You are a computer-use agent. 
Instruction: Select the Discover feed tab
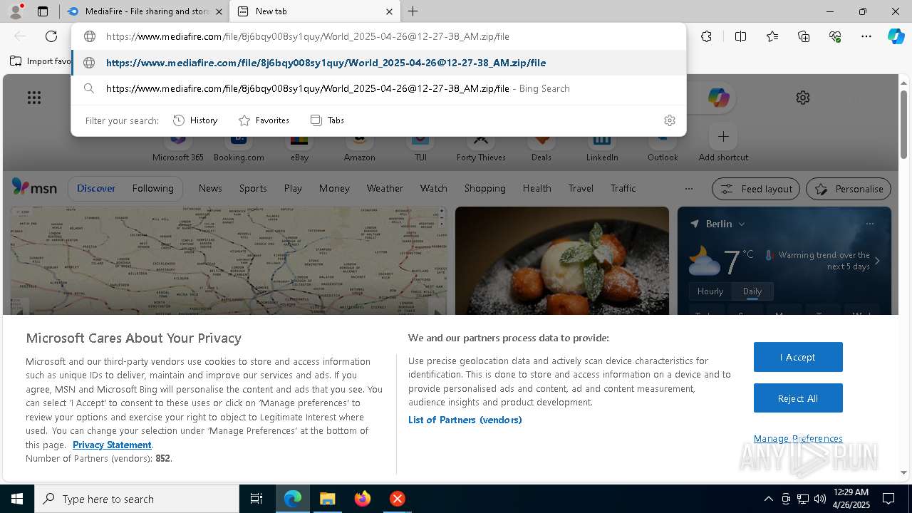(x=96, y=188)
